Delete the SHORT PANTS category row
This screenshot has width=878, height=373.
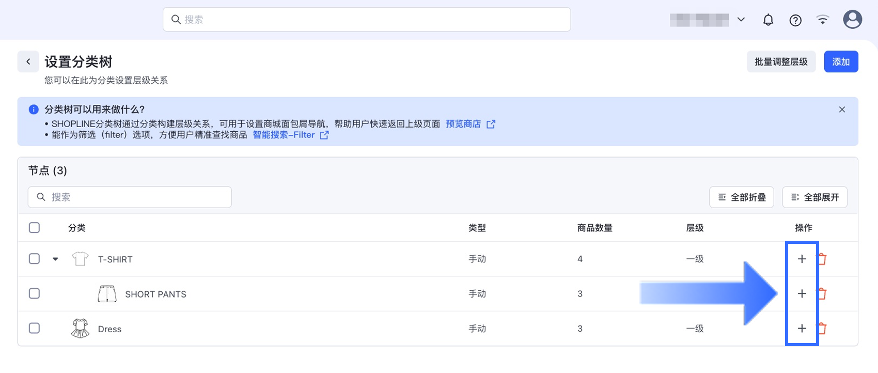(822, 293)
